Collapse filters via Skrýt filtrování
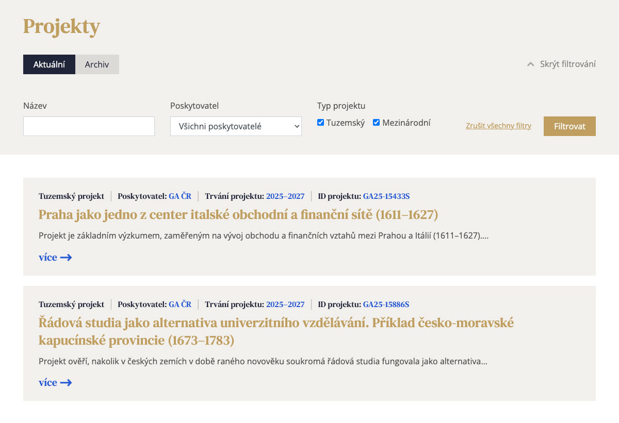 click(x=567, y=64)
